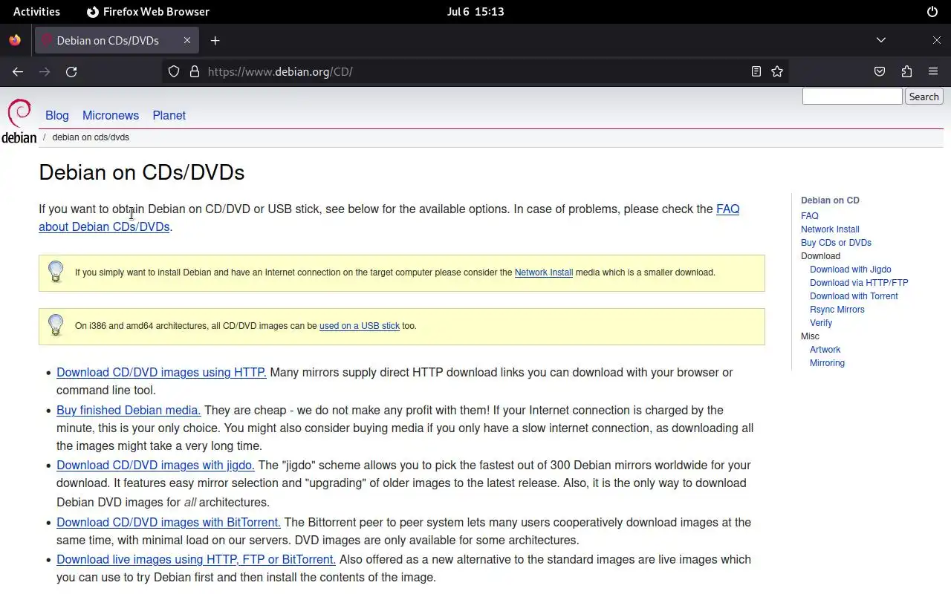Bookmark this page with the star
Image resolution: width=951 pixels, height=594 pixels.
click(x=777, y=72)
